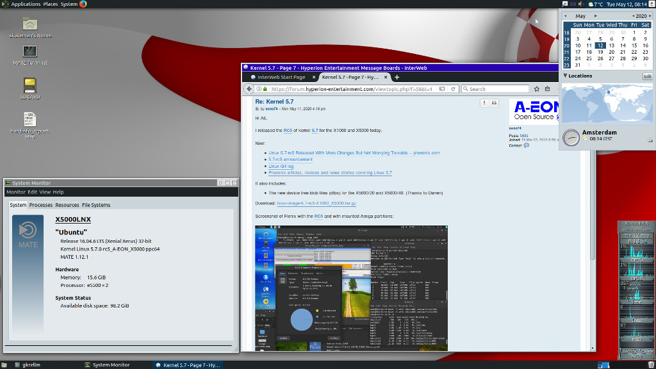Open the Help menu in System Monitor
Image resolution: width=656 pixels, height=369 pixels.
58,192
